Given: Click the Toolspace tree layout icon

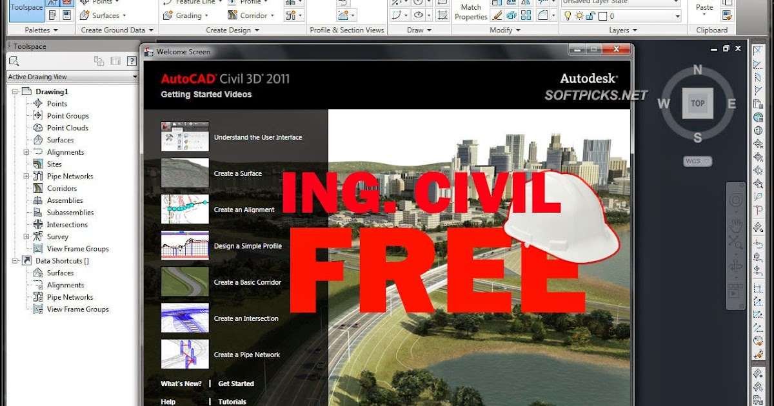Looking at the screenshot, I should pos(99,61).
